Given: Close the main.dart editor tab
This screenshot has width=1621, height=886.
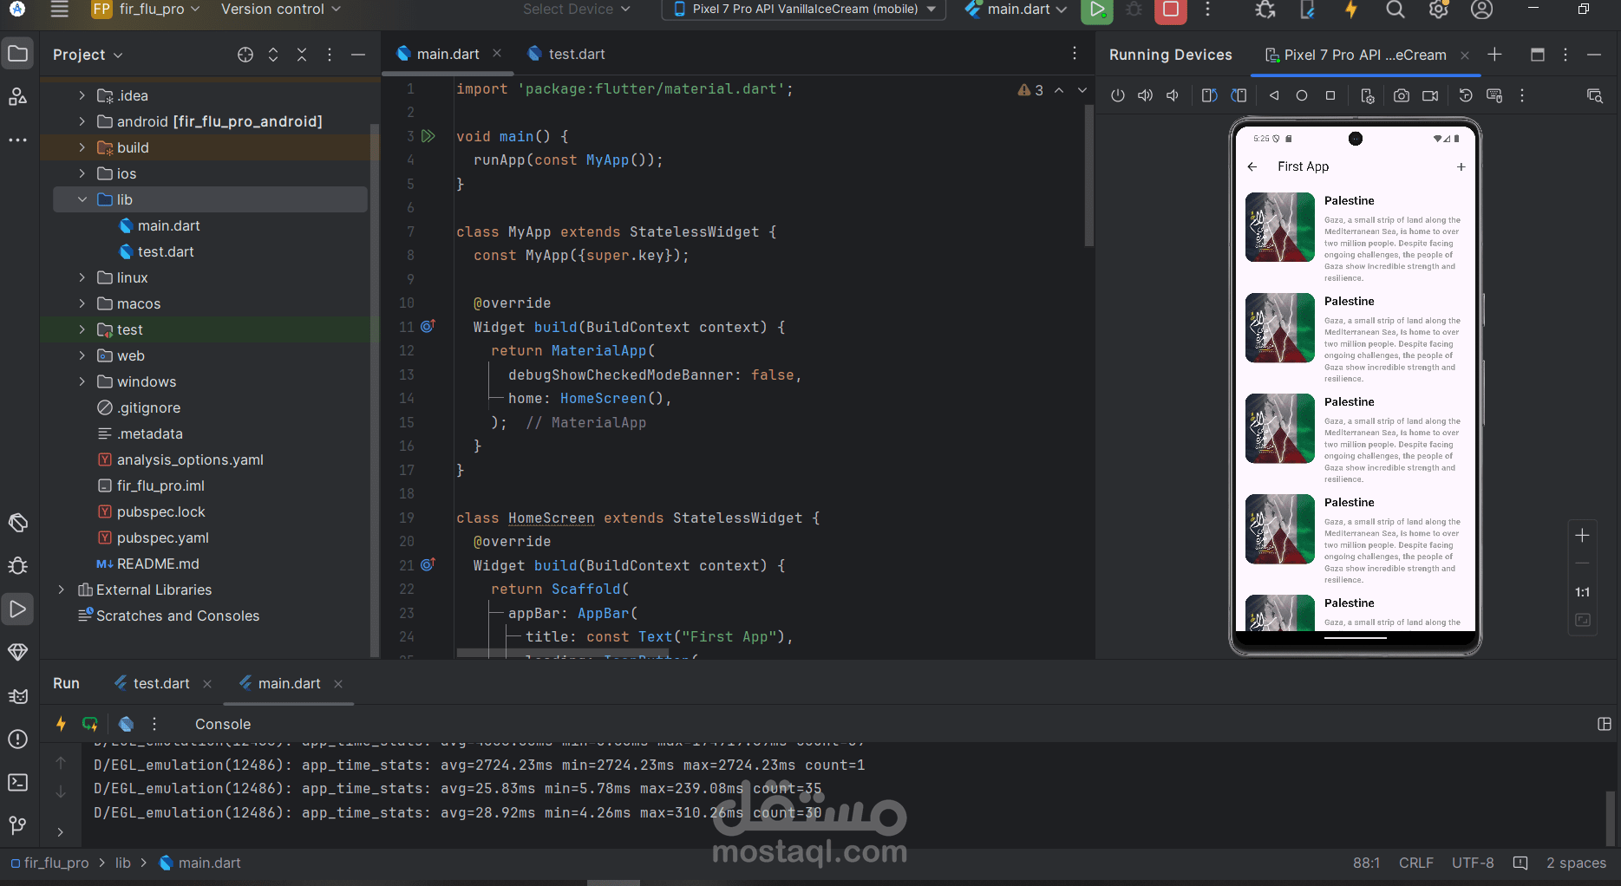Looking at the screenshot, I should coord(497,53).
